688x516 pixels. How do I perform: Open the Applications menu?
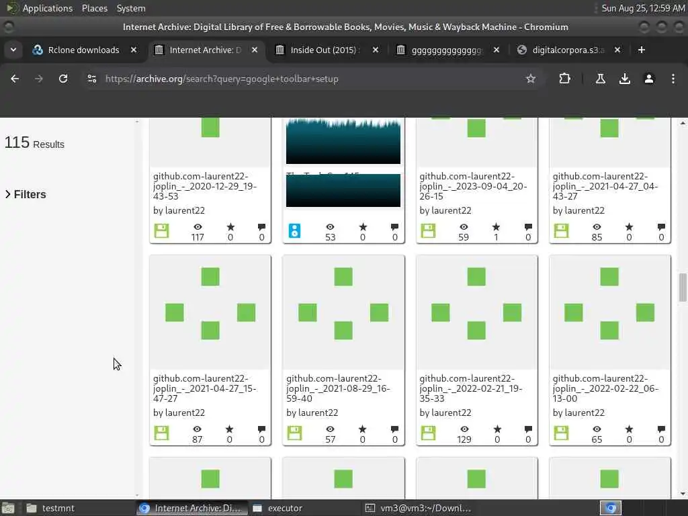point(48,8)
